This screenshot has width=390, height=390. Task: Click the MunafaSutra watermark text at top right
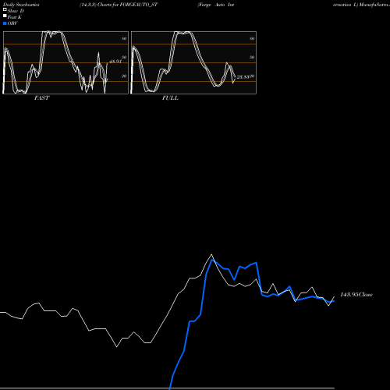[374, 5]
